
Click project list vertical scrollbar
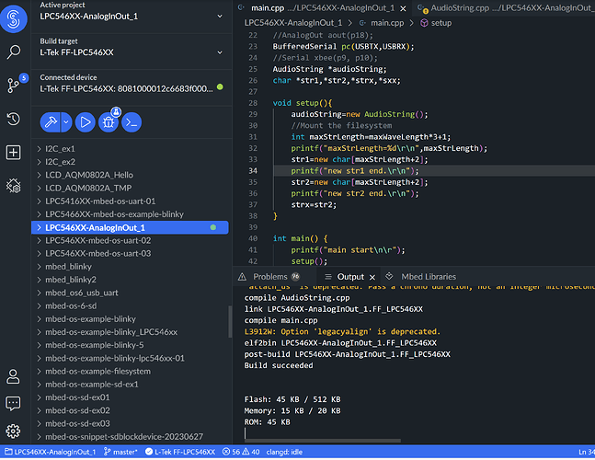pos(230,322)
